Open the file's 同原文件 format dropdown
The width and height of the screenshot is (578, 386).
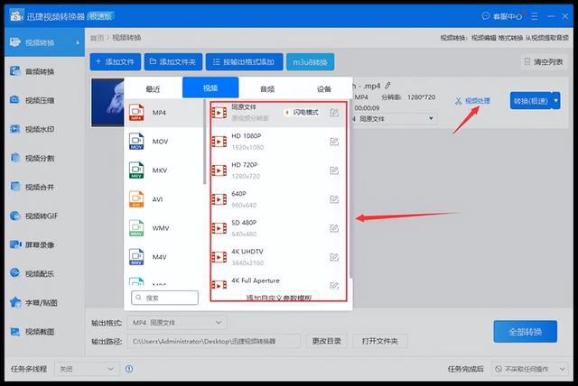395,118
